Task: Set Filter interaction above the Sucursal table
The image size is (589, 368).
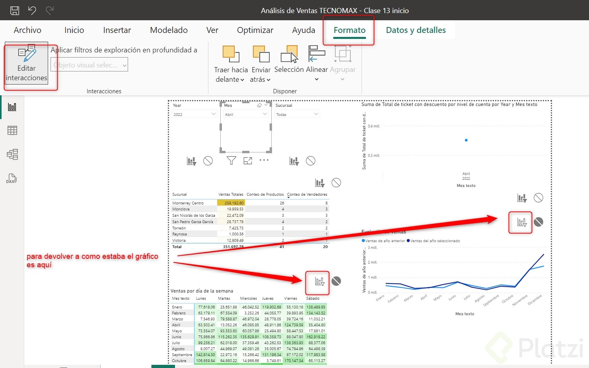Action: tap(320, 183)
